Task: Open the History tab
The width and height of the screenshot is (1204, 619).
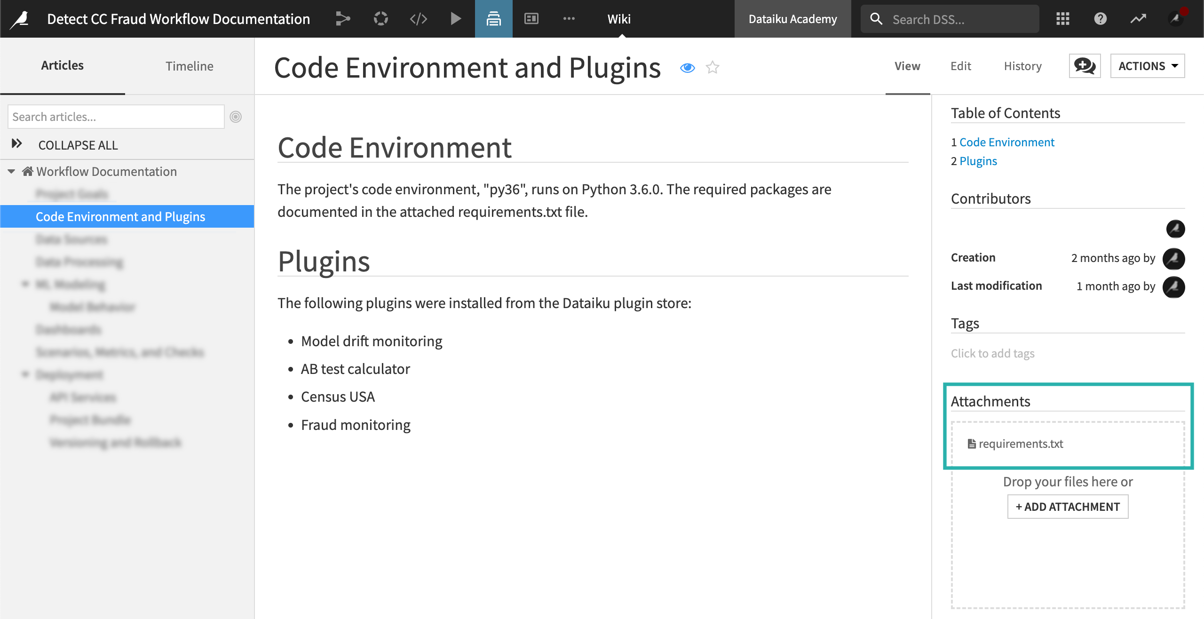Action: coord(1022,66)
